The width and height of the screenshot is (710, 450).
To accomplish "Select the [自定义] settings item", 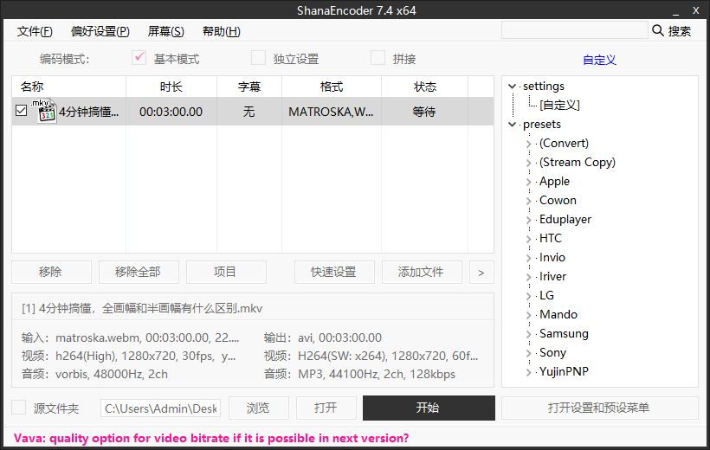I will 559,105.
